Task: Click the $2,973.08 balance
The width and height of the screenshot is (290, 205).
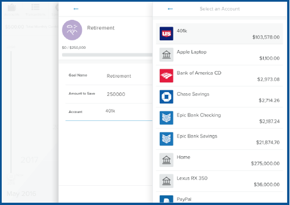Action: [x=268, y=79]
